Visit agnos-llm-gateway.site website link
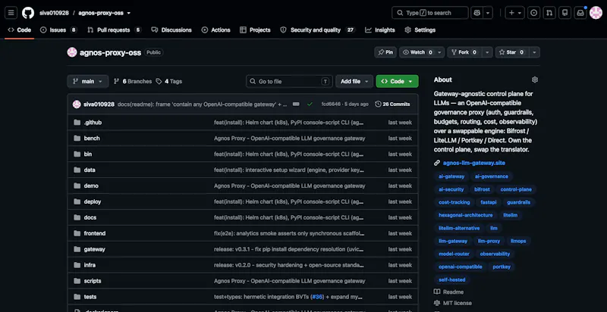Viewport: 607px width, 312px height. [473, 163]
